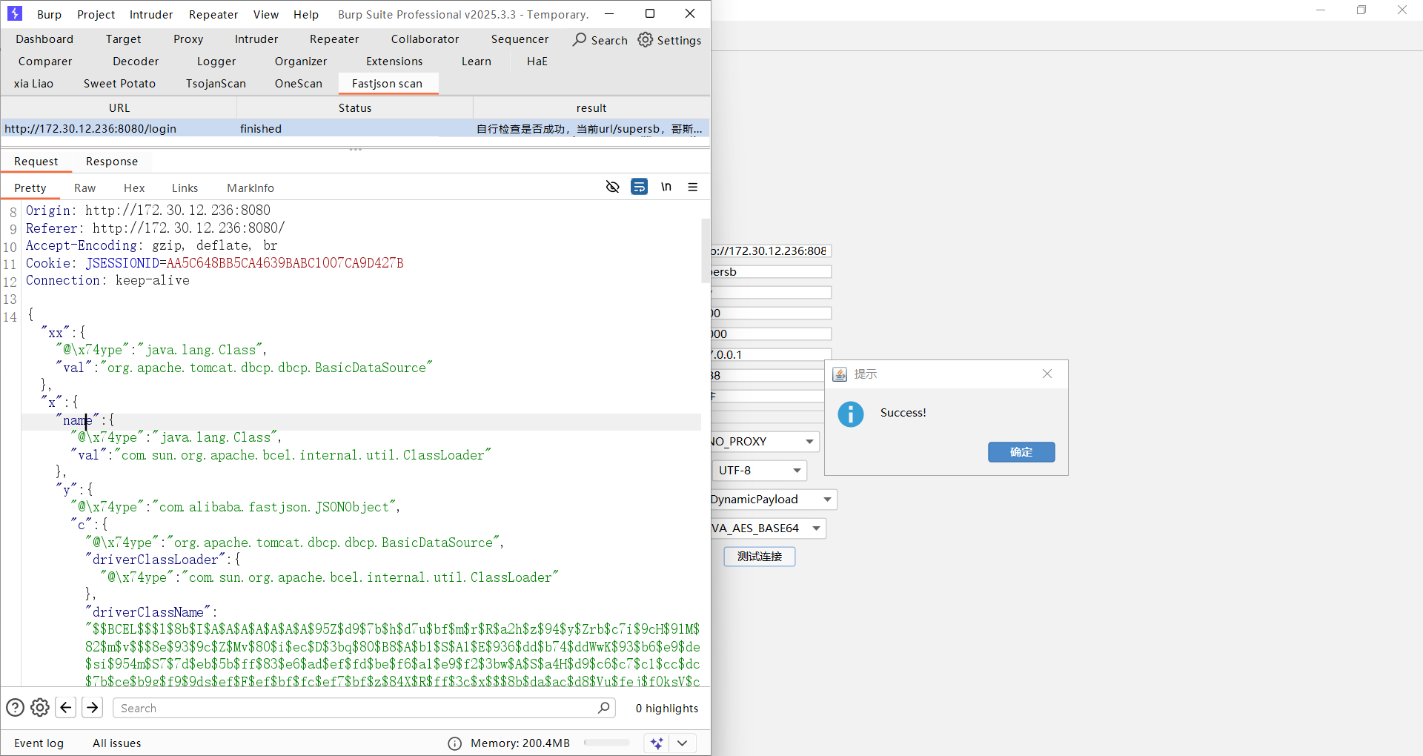
Task: Open the Project menu
Action: coord(96,14)
